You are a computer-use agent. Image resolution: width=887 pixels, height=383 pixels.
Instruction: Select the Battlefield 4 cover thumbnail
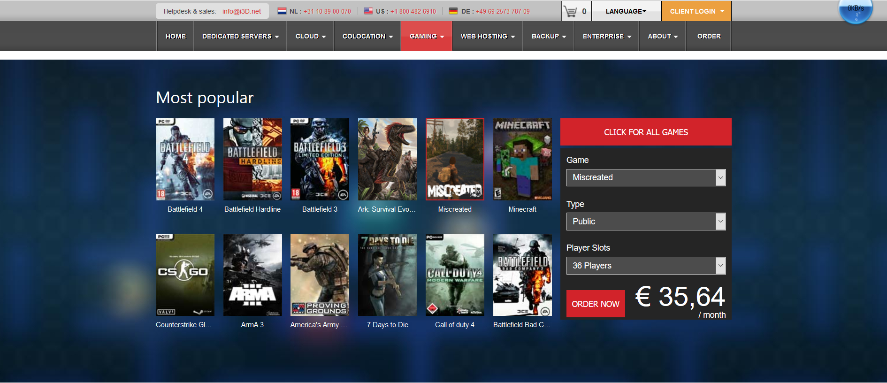point(185,159)
